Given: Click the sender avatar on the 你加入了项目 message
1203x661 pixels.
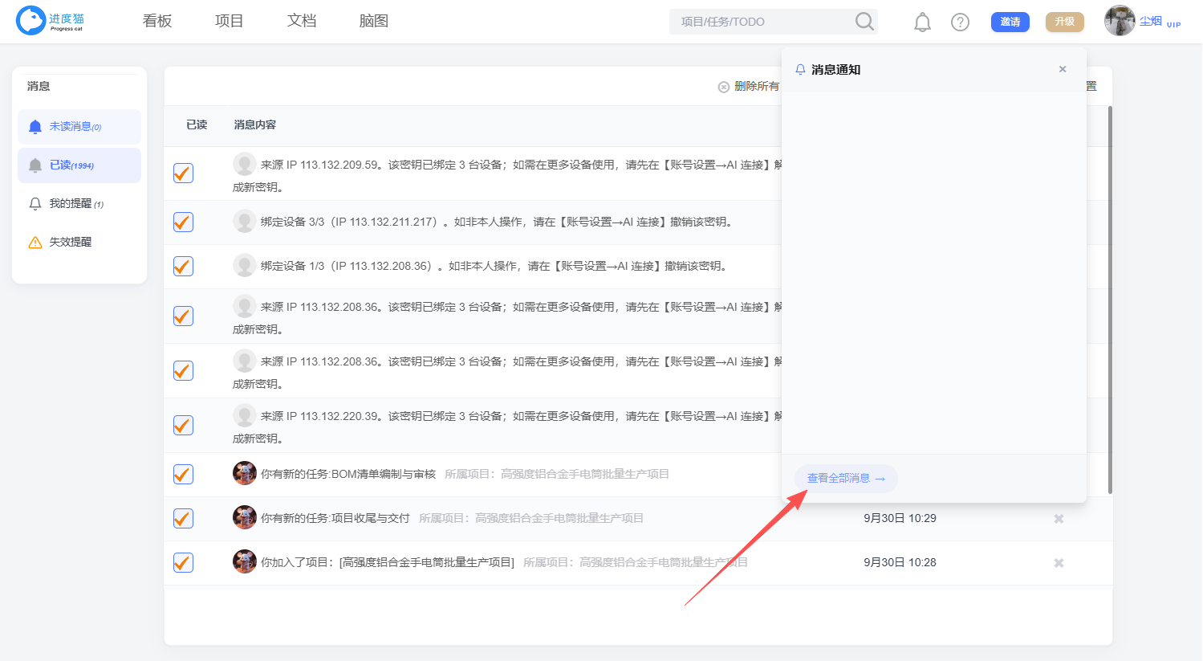Looking at the screenshot, I should coord(245,561).
